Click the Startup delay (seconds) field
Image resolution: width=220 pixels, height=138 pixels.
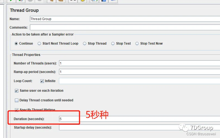coord(140,128)
